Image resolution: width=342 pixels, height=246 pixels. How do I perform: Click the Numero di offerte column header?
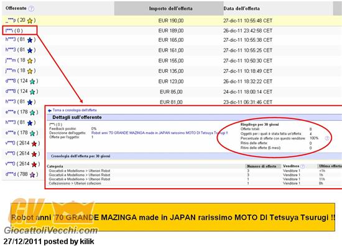[262, 166]
